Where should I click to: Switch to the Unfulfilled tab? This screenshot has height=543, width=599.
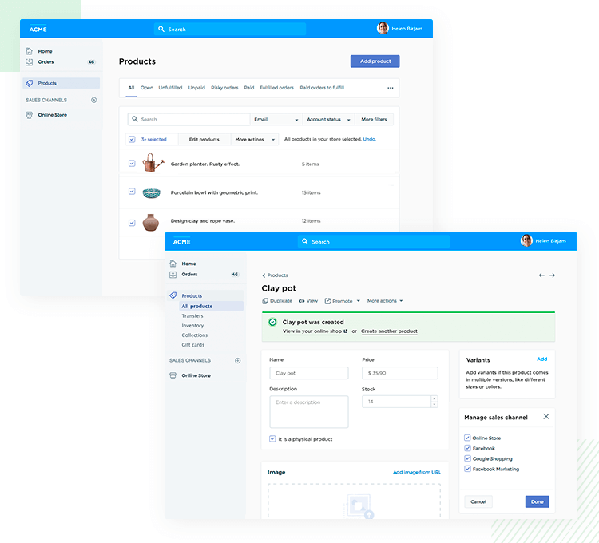point(170,88)
